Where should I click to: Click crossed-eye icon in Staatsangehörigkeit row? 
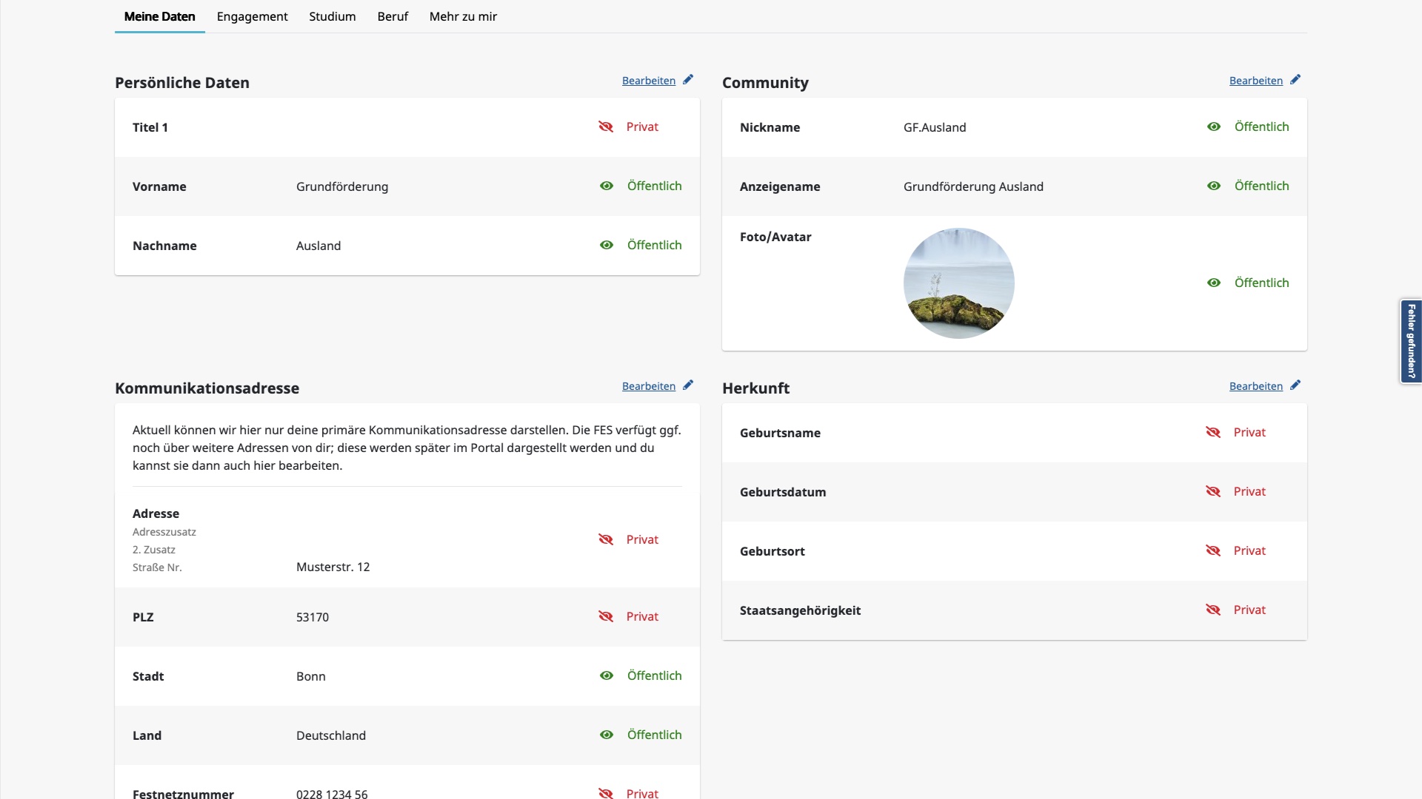point(1213,610)
